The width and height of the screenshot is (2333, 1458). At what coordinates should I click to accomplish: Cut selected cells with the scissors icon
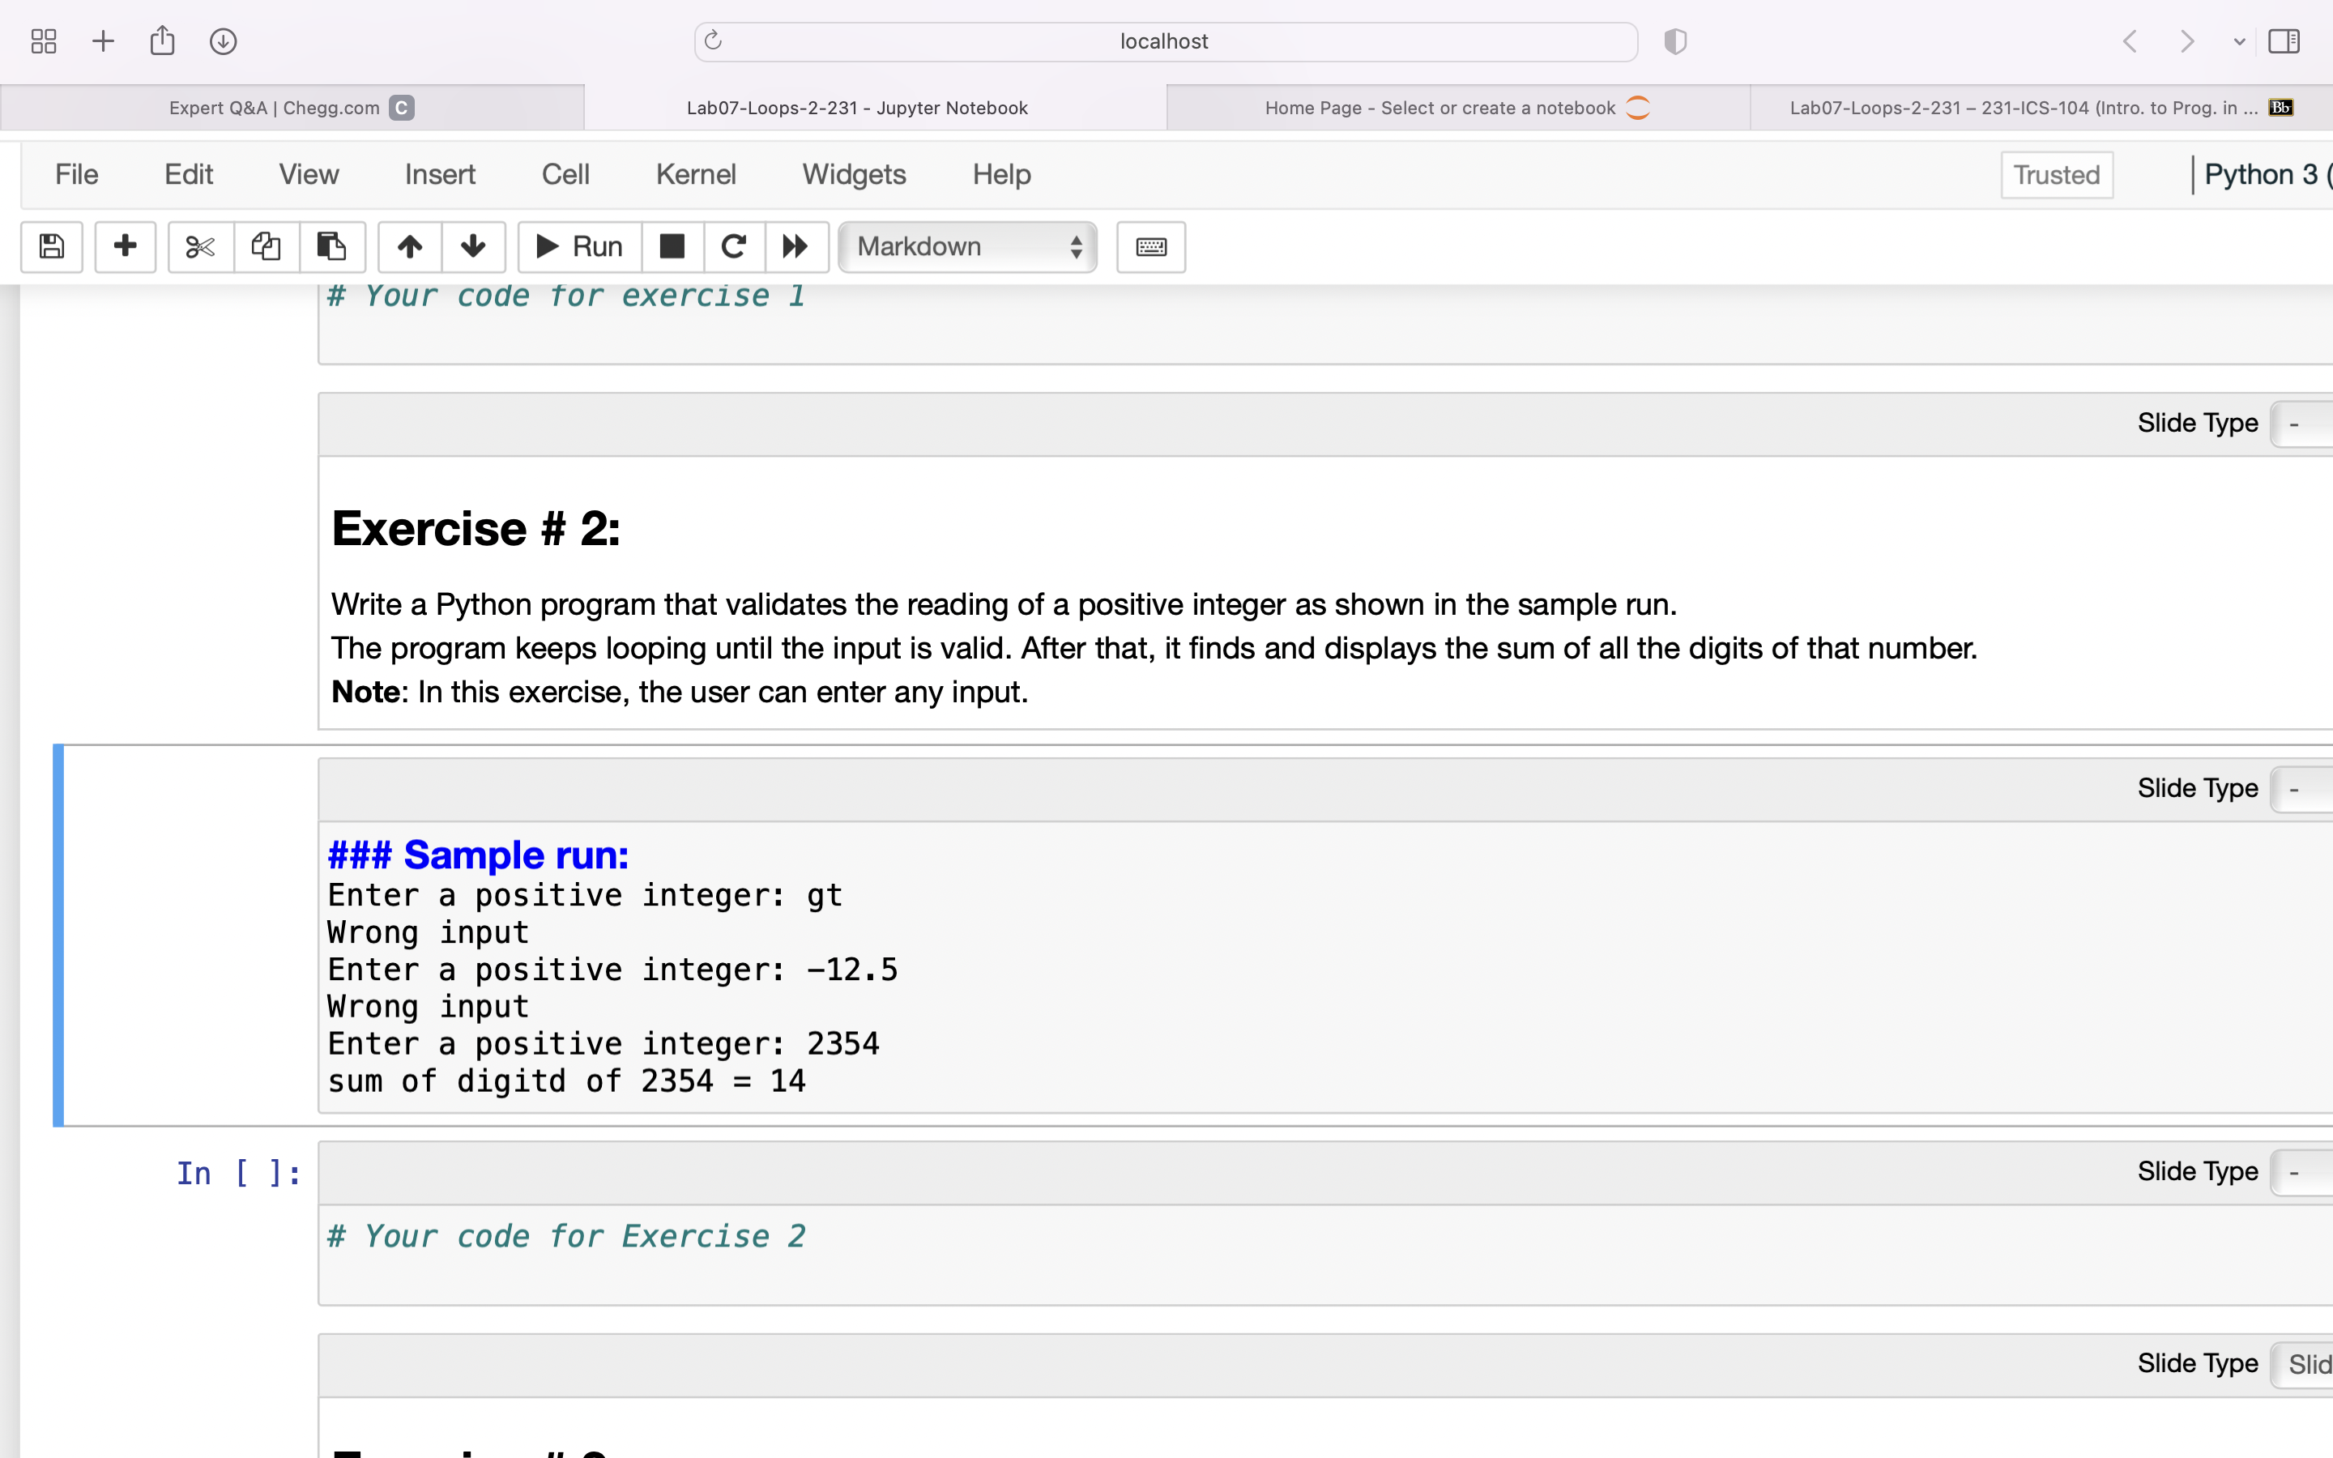pos(201,247)
